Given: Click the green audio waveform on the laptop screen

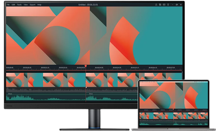Looking at the screenshot, I should 174,124.
